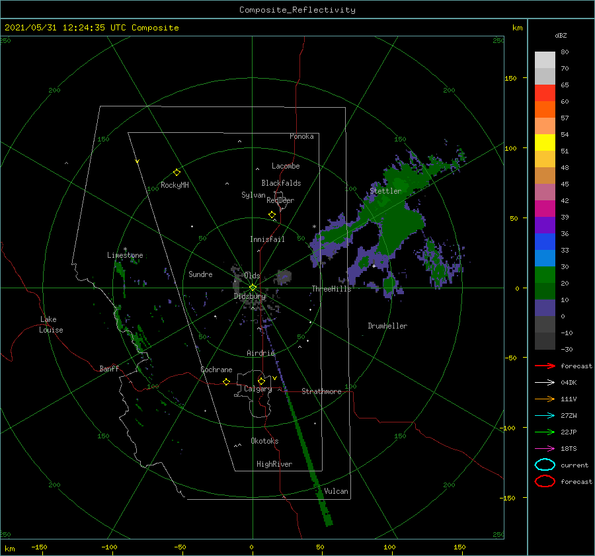Click the Sundre label

pos(201,274)
